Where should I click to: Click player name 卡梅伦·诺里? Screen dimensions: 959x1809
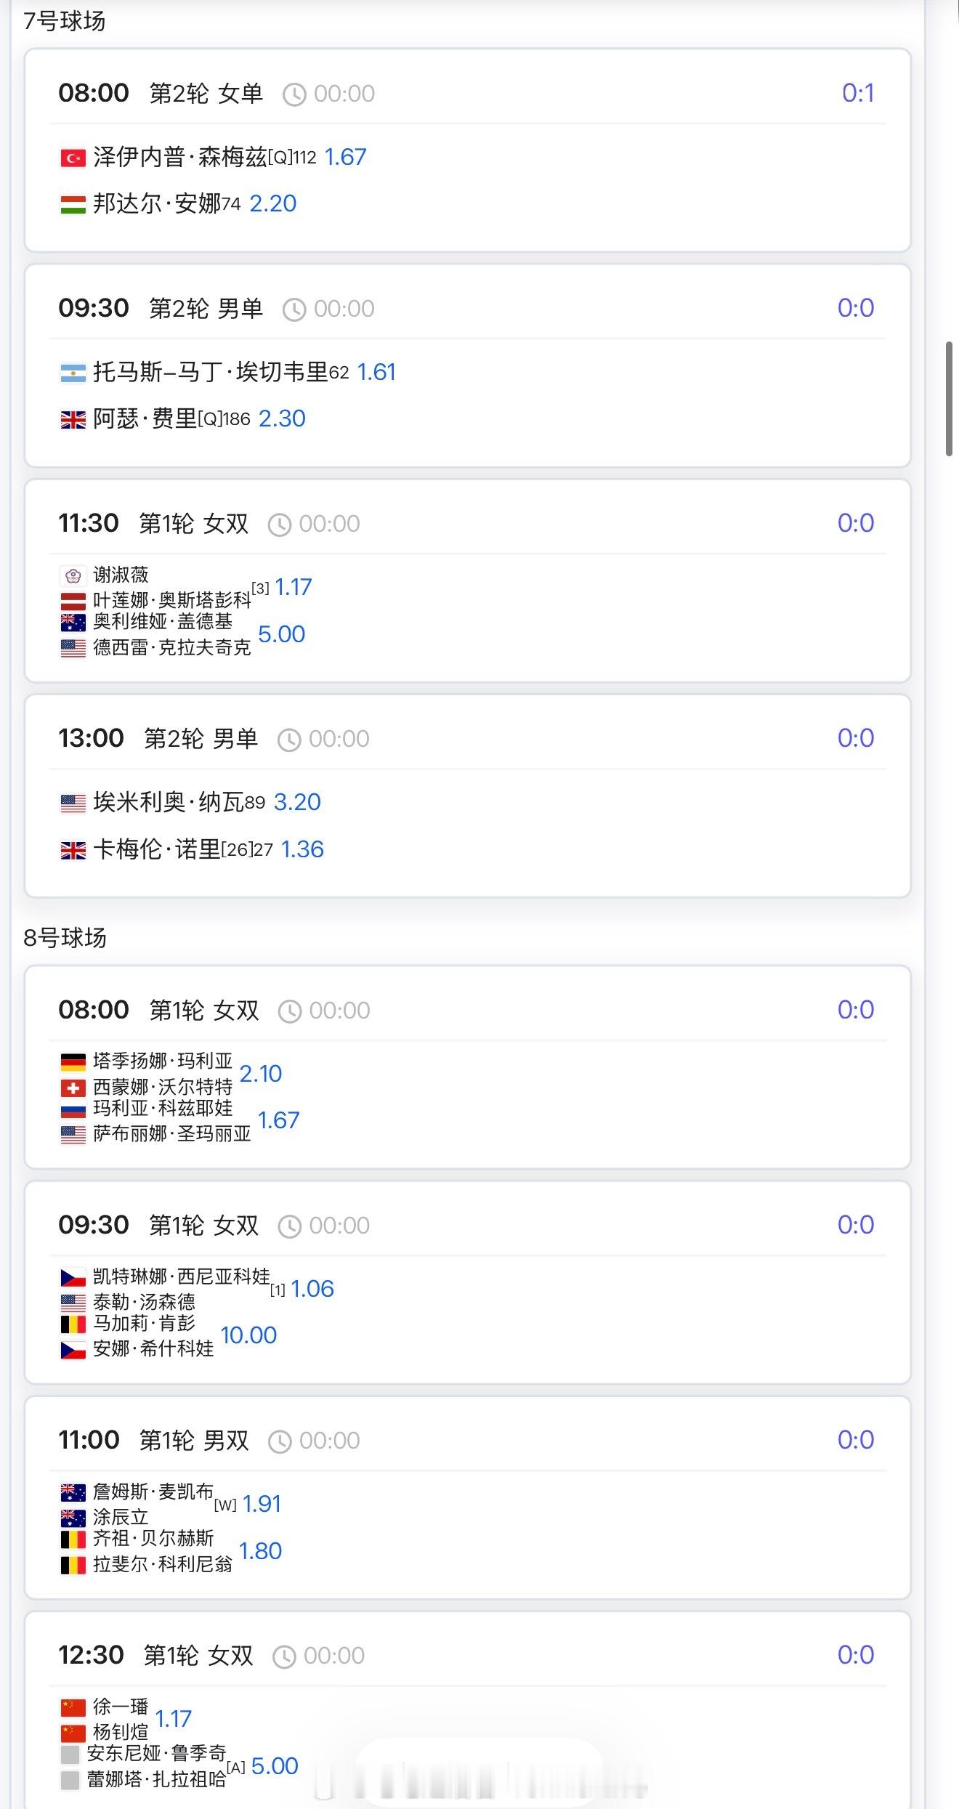pos(156,849)
